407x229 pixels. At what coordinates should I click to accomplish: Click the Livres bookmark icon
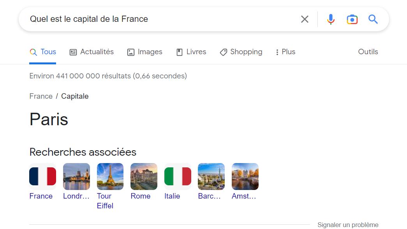[x=179, y=51]
